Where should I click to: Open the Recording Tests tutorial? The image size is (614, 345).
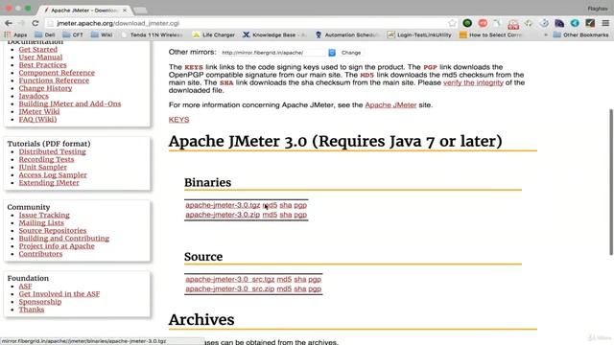click(46, 160)
